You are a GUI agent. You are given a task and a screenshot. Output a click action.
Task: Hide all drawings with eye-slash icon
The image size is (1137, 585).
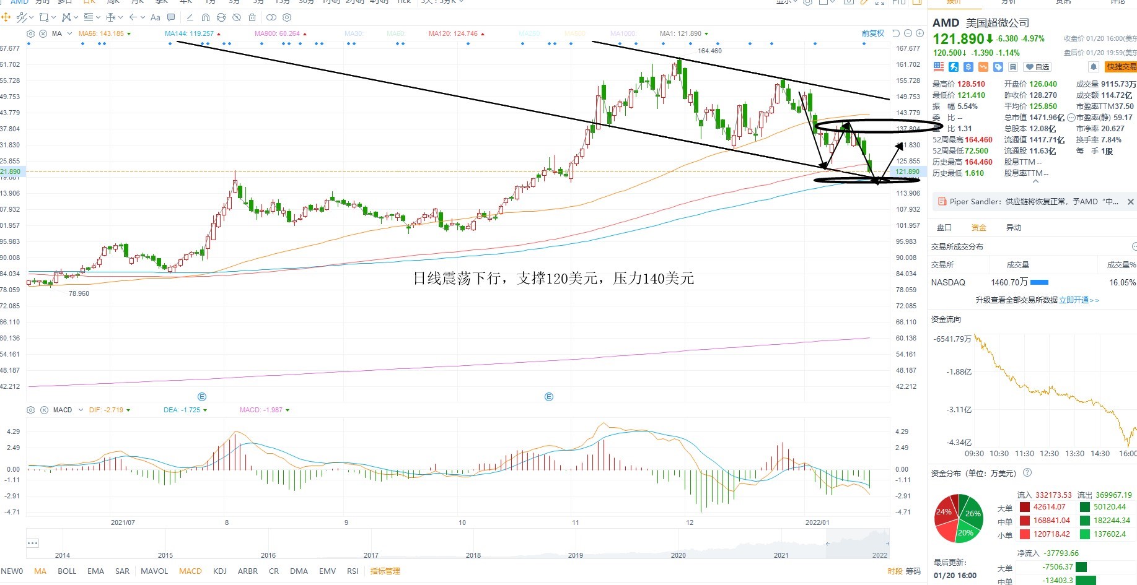pyautogui.click(x=236, y=17)
